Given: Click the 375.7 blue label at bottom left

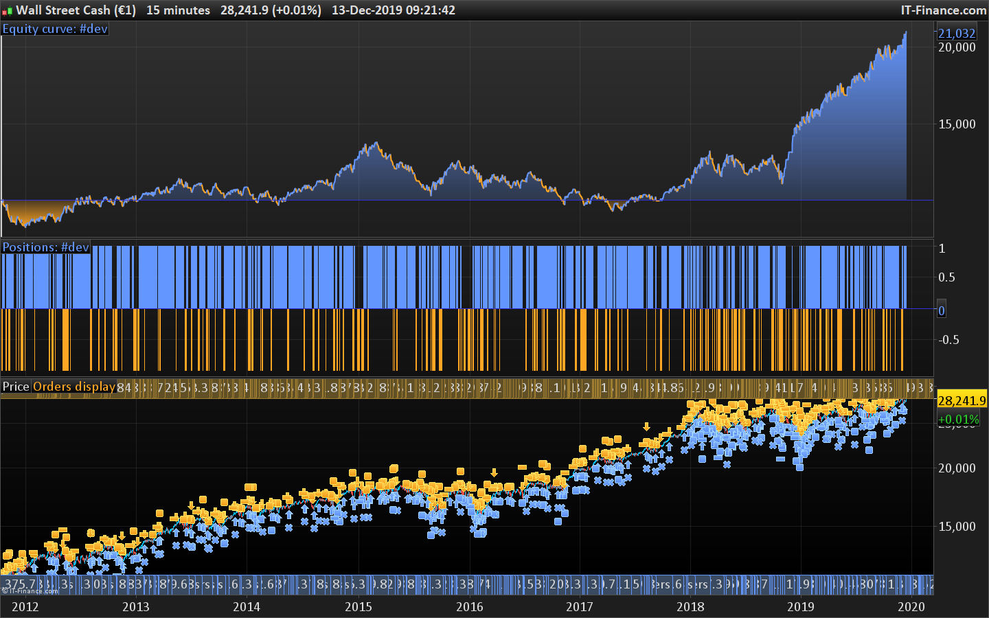Looking at the screenshot, I should (21, 584).
